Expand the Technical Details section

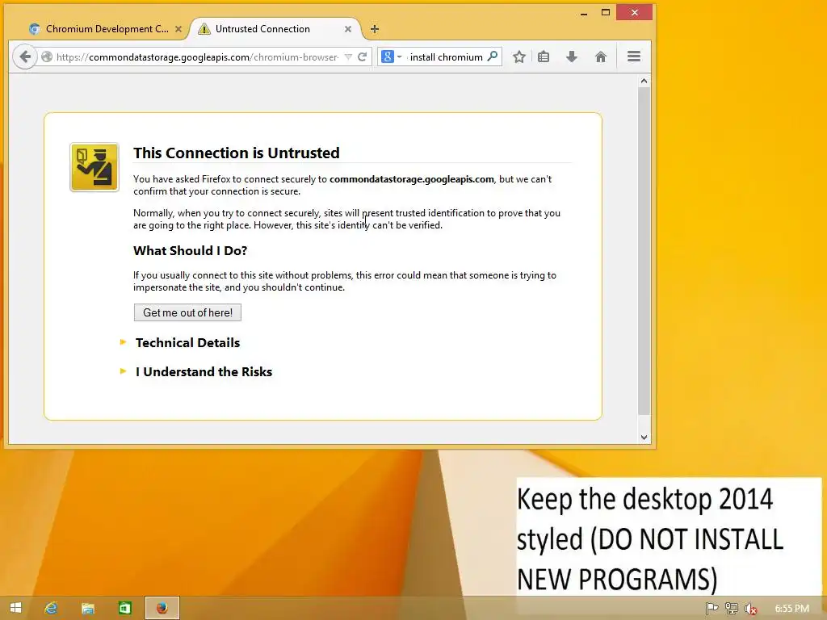point(187,342)
